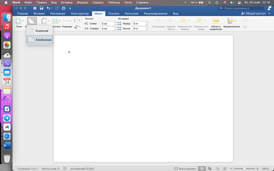Click the Undo arrow icon
This screenshot has width=274, height=171.
coord(48,8)
